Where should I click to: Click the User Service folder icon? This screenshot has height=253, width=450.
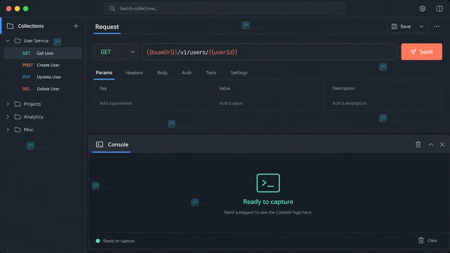(18, 41)
